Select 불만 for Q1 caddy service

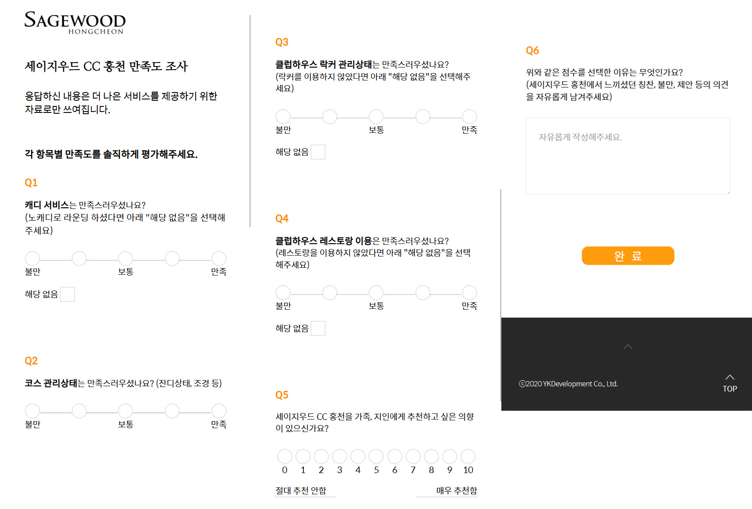32,259
